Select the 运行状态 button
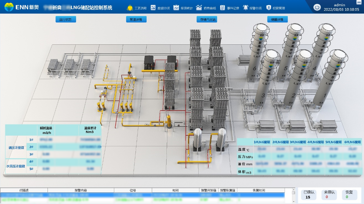This screenshot has height=204, width=364. click(66, 19)
